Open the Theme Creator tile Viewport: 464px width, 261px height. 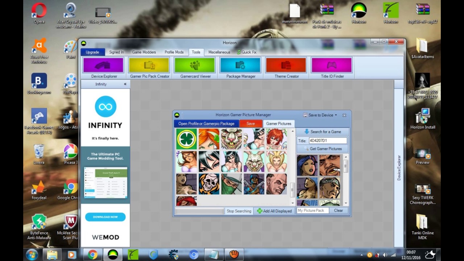(286, 68)
